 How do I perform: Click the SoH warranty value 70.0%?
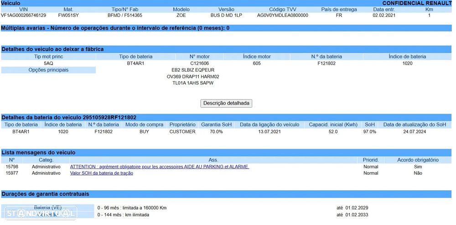tap(216, 131)
